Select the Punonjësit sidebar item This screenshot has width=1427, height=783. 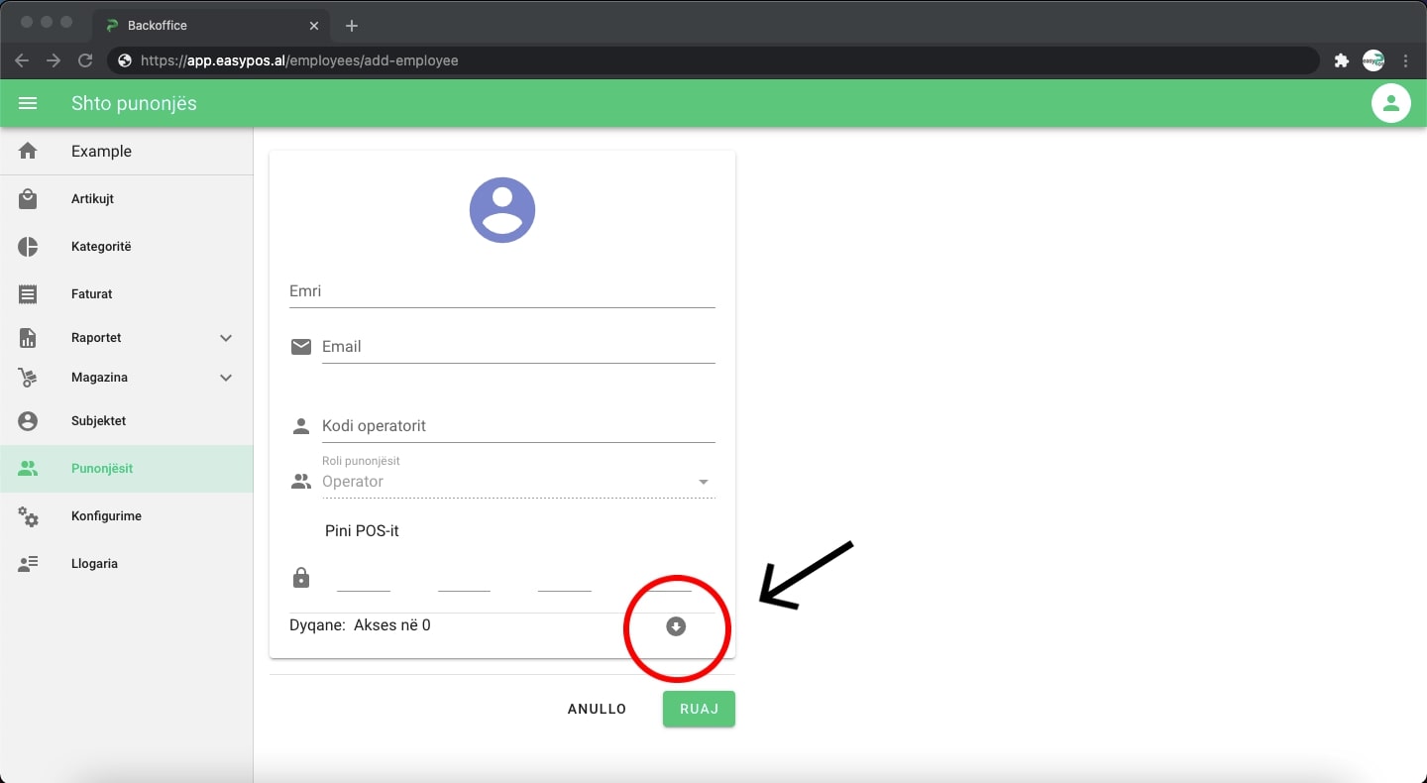pos(102,469)
